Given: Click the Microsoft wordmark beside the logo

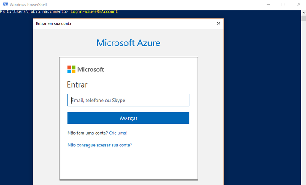Looking at the screenshot, I should (91, 69).
